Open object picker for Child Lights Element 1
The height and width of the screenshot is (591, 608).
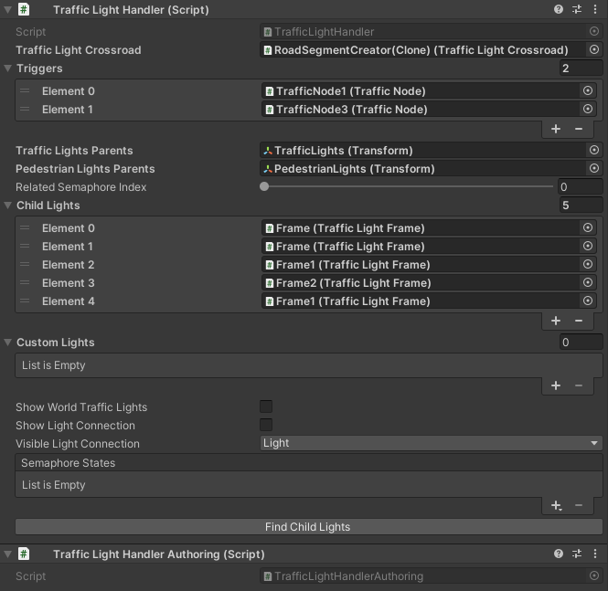pos(588,246)
